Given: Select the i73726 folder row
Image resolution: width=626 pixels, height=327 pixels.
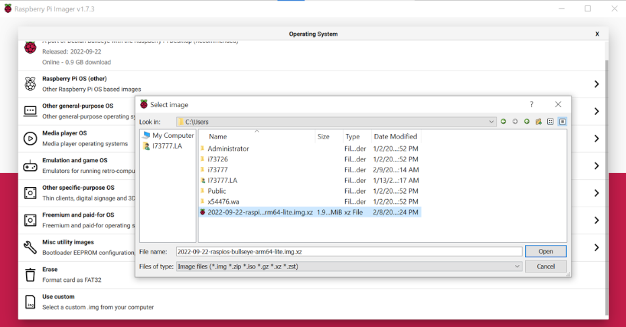Looking at the screenshot, I should 310,159.
